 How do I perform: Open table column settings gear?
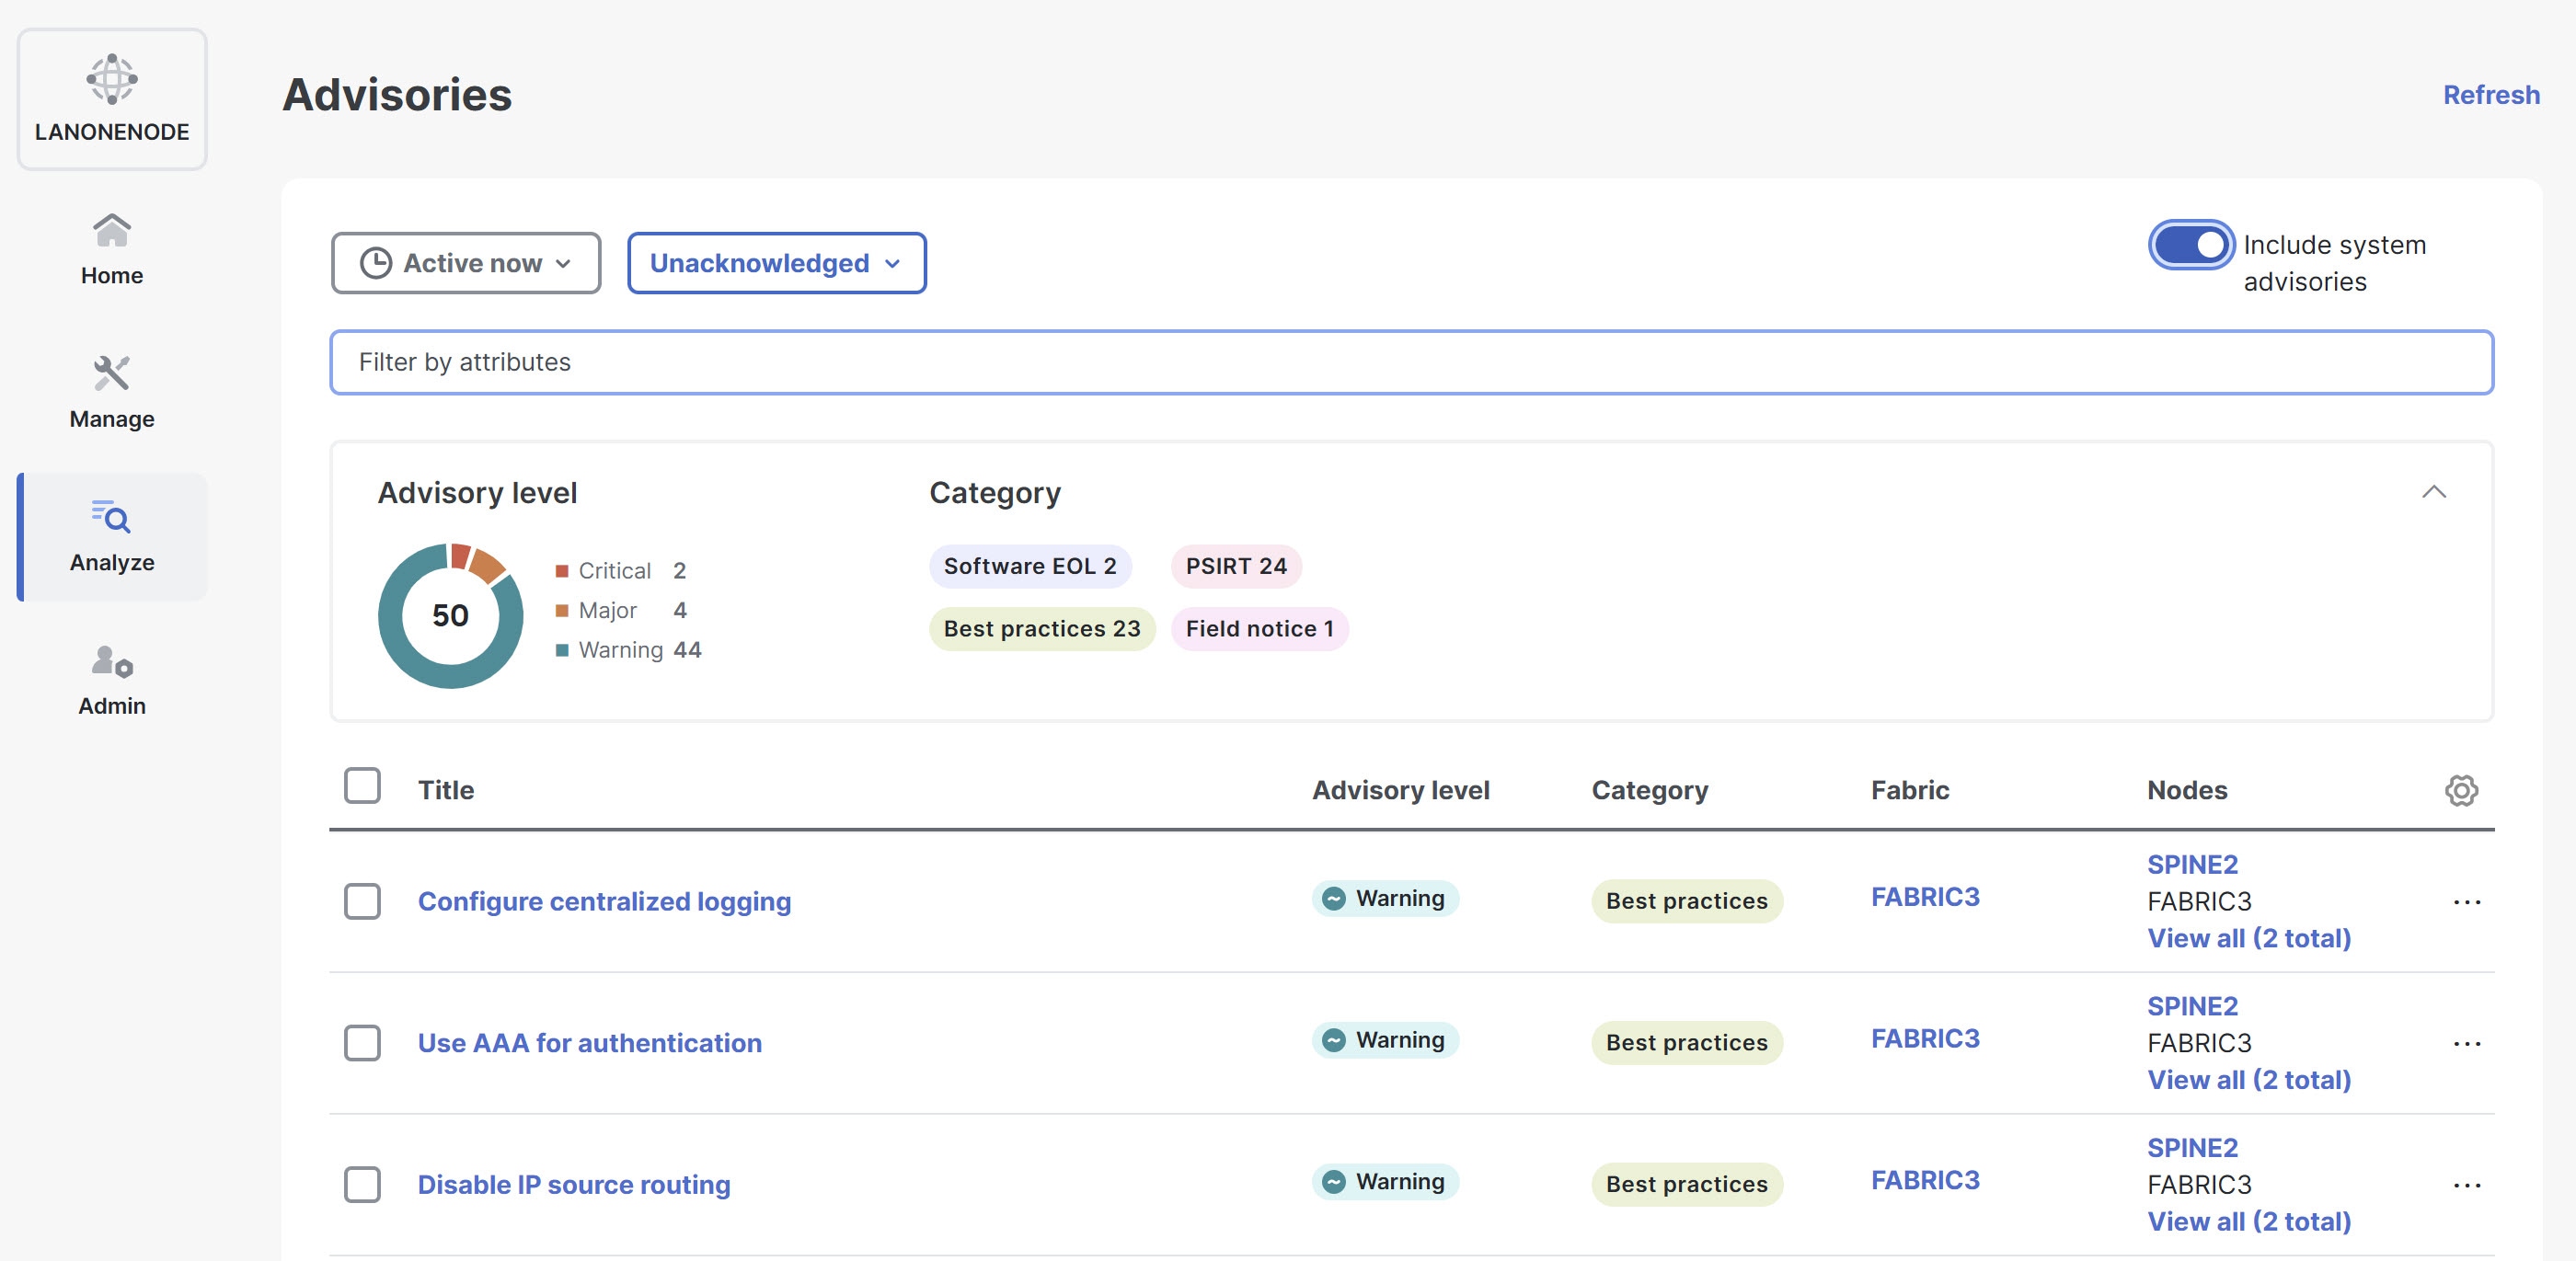point(2461,790)
